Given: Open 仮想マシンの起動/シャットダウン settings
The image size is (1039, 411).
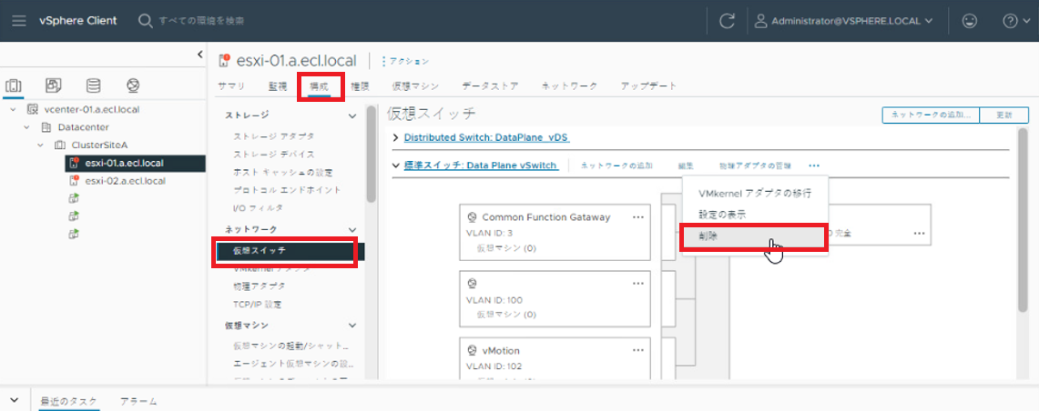Looking at the screenshot, I should pos(290,346).
